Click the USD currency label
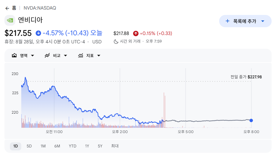The width and height of the screenshot is (277, 157). (x=97, y=42)
